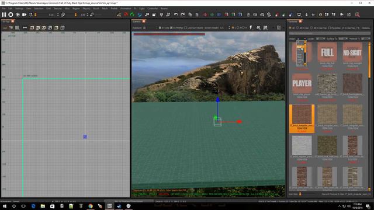Click the blue corner-arrow rotate icon
Image resolution: width=374 pixels, height=210 pixels.
click(240, 15)
